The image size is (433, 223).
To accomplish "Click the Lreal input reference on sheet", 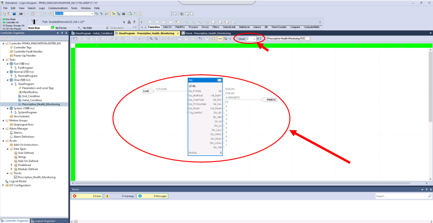I will 149,91.
